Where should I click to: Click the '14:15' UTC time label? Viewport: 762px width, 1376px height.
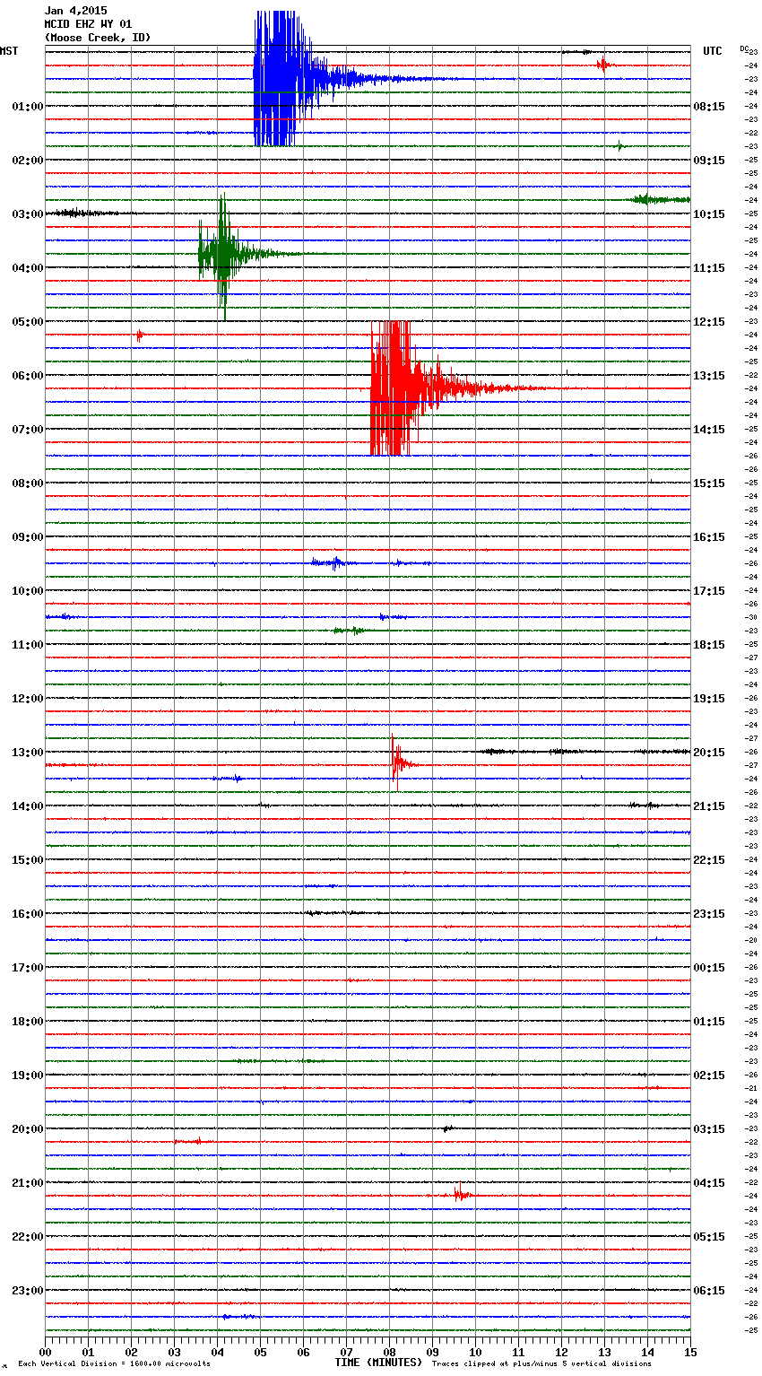pyautogui.click(x=709, y=430)
